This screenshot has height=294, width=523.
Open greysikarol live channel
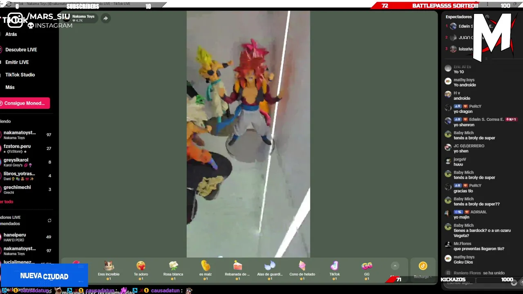pyautogui.click(x=26, y=162)
